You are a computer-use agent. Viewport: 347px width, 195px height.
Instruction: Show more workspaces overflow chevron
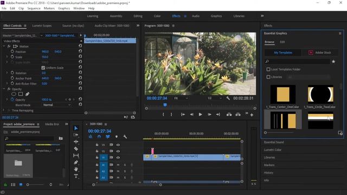[x=262, y=16]
